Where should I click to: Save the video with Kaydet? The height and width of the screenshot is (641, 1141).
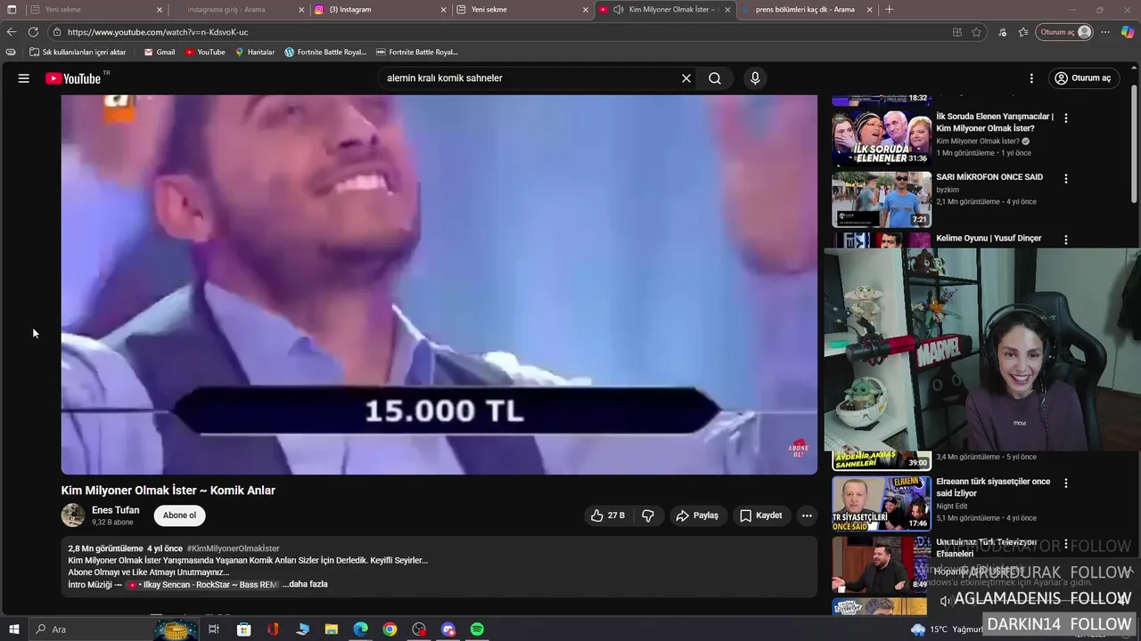tap(760, 515)
